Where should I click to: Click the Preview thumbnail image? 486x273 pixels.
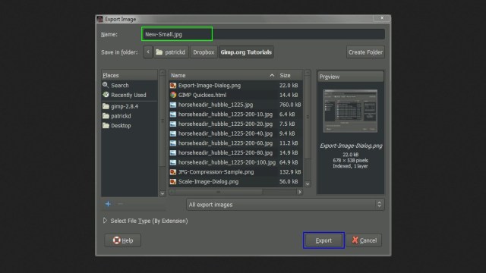tap(350, 111)
